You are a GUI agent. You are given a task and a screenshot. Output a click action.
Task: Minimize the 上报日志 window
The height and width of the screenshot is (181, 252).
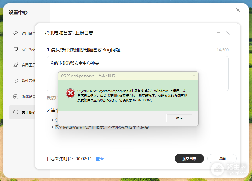(219, 33)
